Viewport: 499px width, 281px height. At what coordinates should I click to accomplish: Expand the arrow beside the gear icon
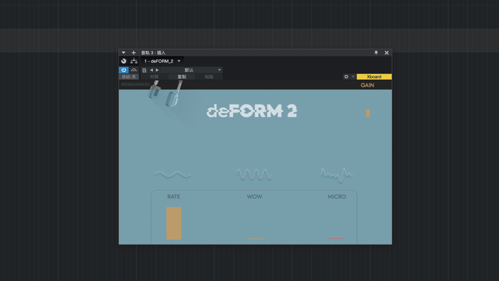[353, 77]
